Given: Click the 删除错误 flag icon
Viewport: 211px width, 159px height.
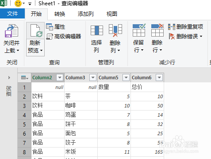Looking at the screenshot, I should [172, 36].
